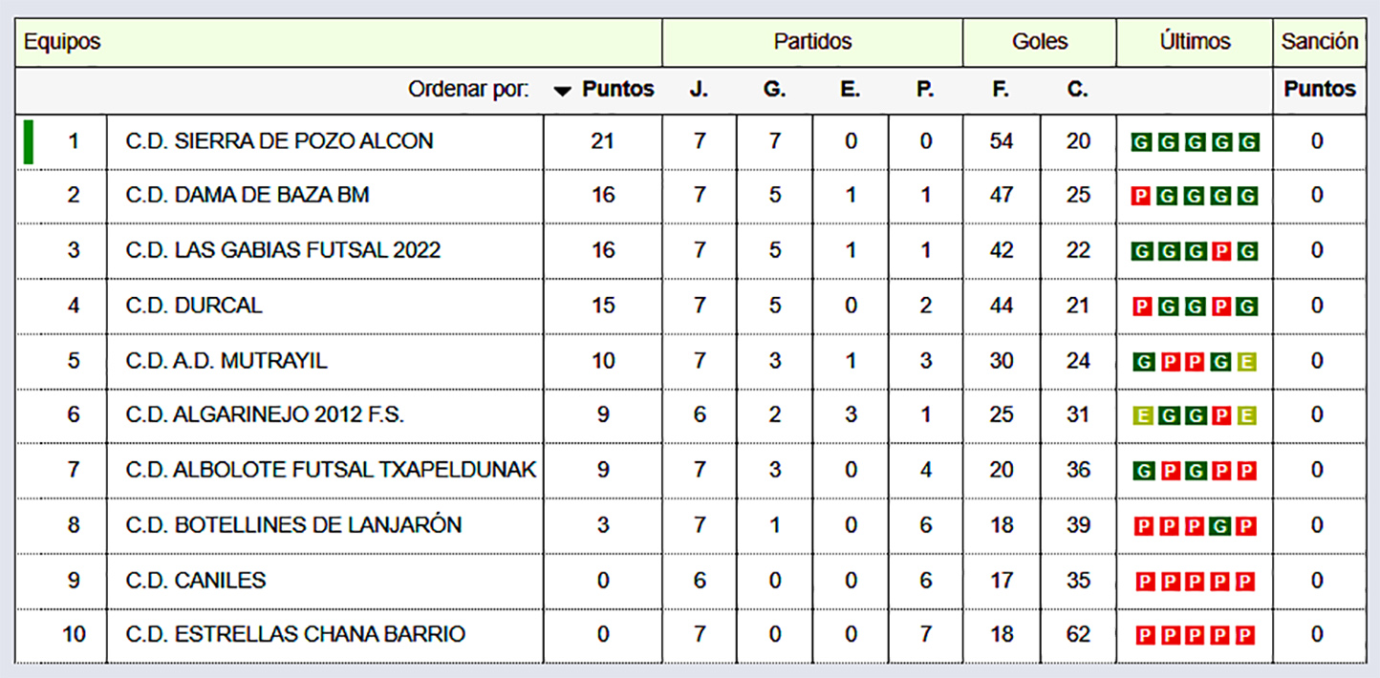Select the E. draws column header
1380x678 pixels.
(850, 90)
